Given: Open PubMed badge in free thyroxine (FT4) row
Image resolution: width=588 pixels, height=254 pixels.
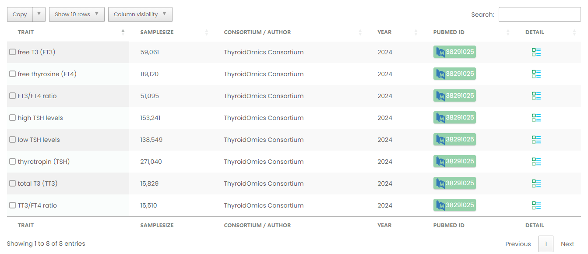Looking at the screenshot, I should coord(454,74).
